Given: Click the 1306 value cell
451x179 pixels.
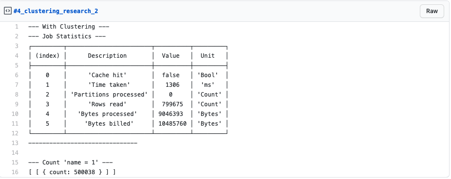Looking at the screenshot, I should coord(172,85).
